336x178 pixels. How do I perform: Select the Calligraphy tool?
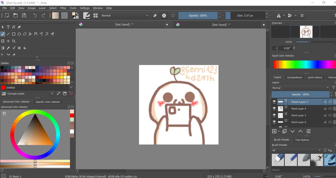tap(19, 27)
